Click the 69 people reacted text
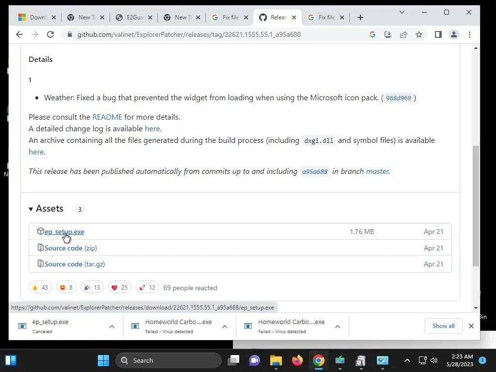The height and width of the screenshot is (372, 496). point(190,288)
